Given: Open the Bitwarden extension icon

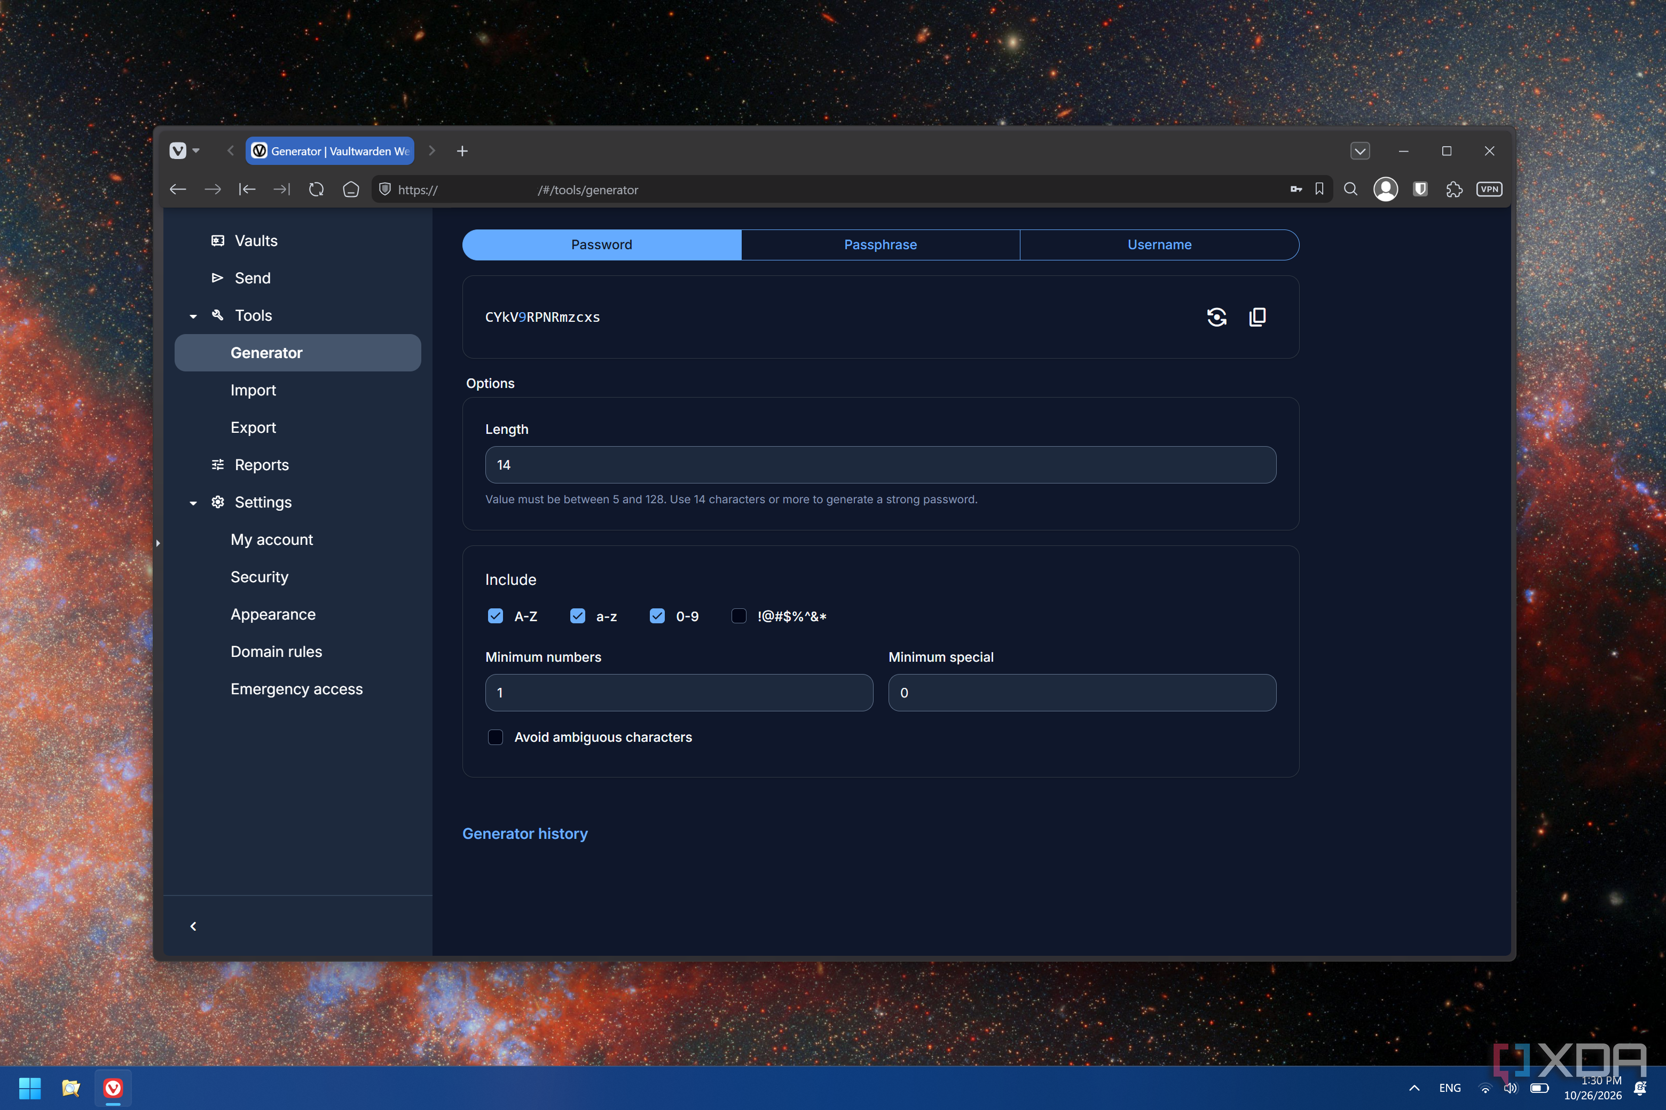Looking at the screenshot, I should pyautogui.click(x=1420, y=190).
